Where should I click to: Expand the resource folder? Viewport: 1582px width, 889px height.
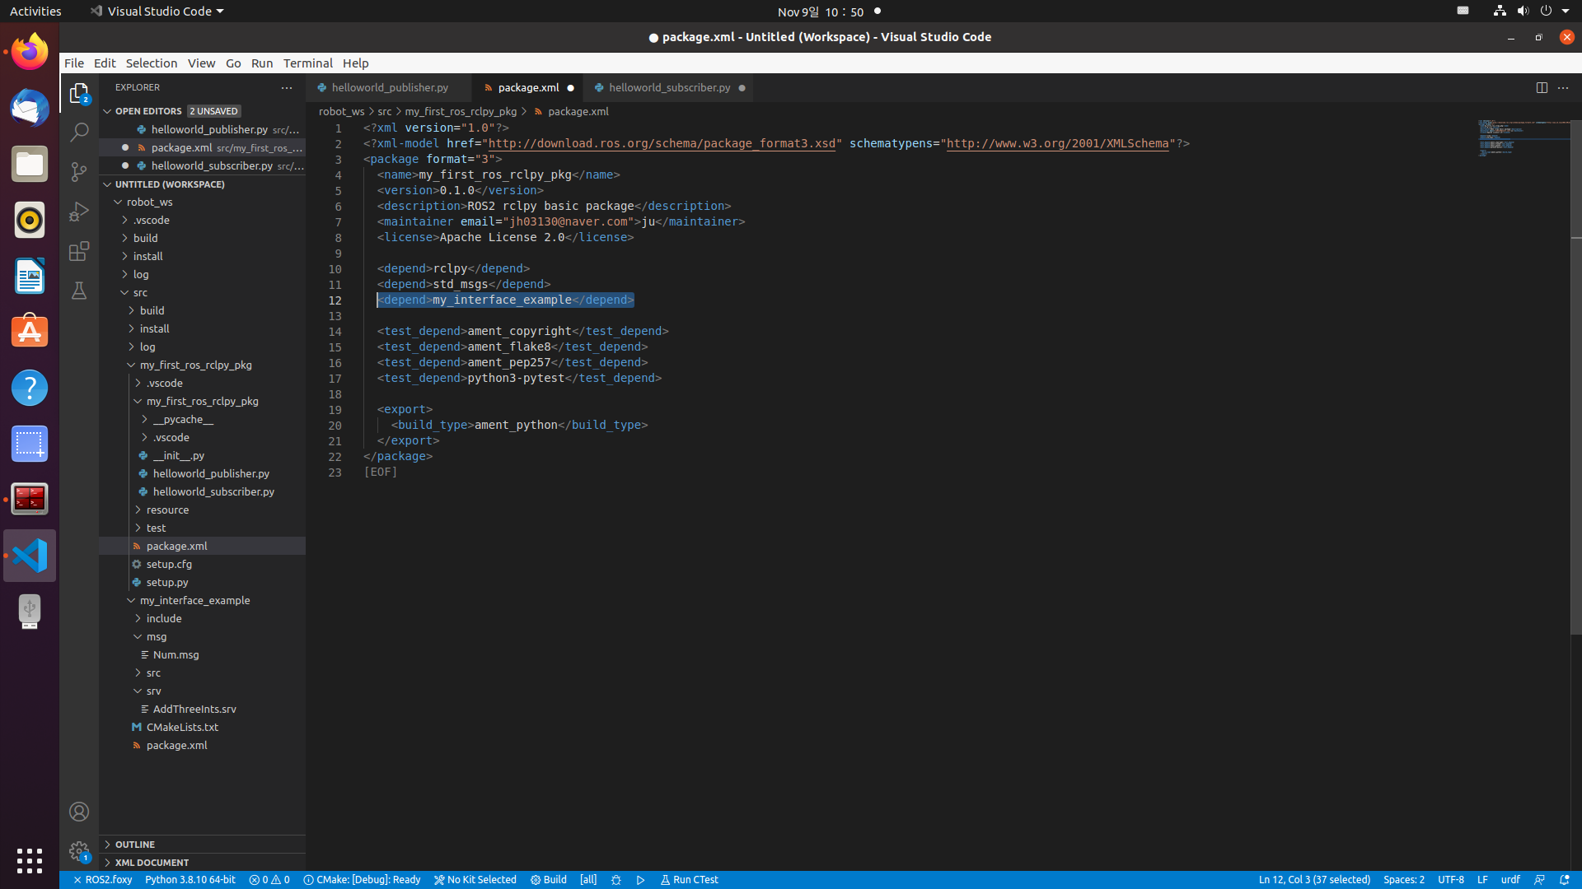pyautogui.click(x=167, y=510)
